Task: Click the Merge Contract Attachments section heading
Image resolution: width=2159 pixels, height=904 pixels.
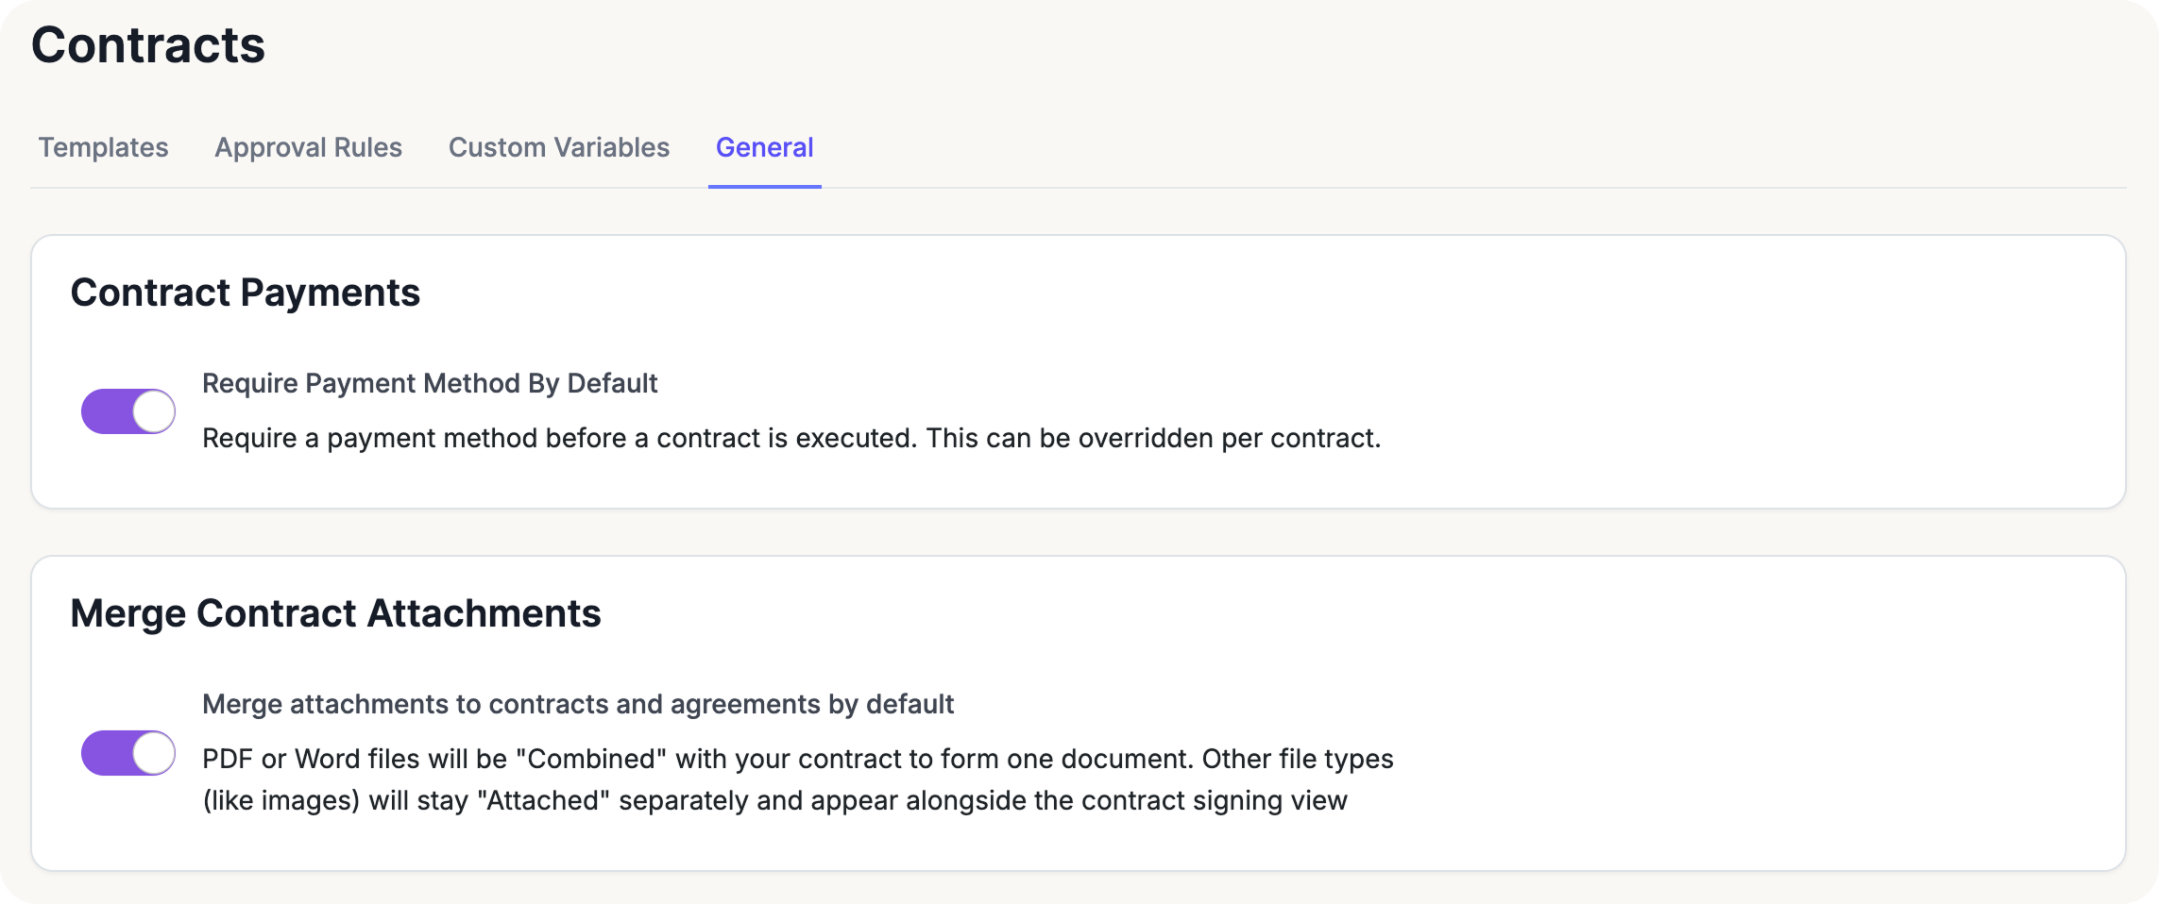Action: (x=335, y=613)
